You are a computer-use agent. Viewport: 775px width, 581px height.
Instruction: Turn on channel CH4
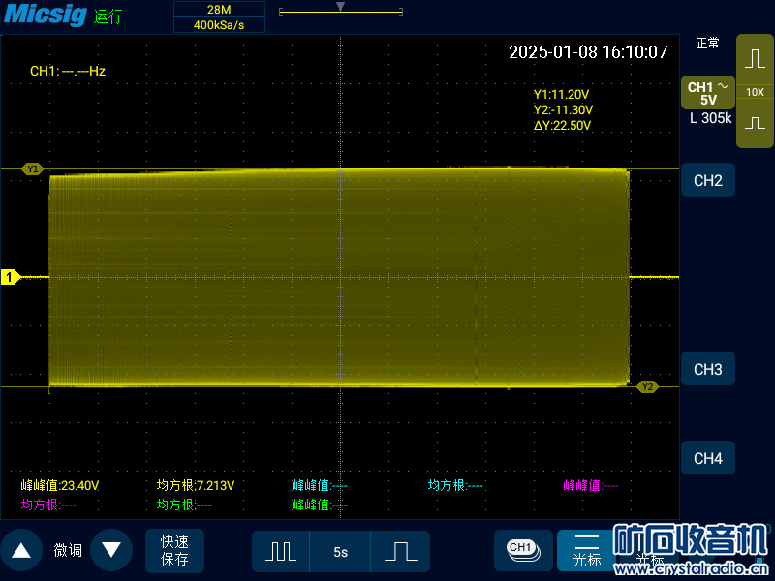707,458
